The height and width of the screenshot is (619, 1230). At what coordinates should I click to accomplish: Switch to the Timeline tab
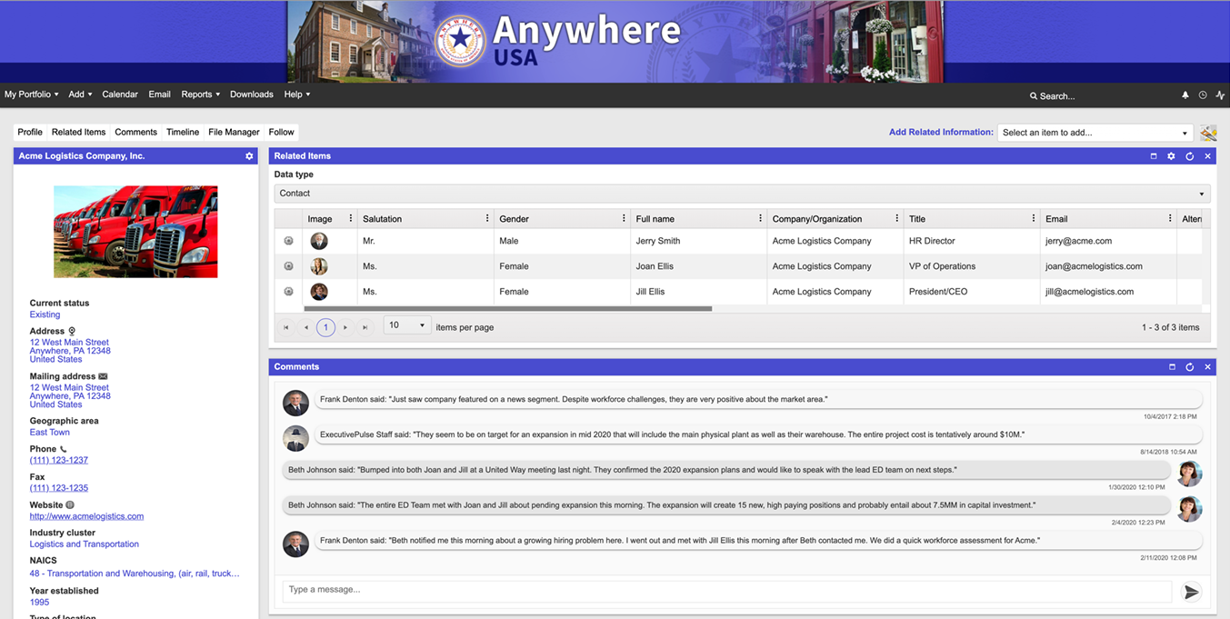(182, 132)
